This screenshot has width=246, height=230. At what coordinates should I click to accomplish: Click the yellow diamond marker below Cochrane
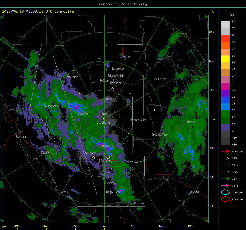point(93,158)
